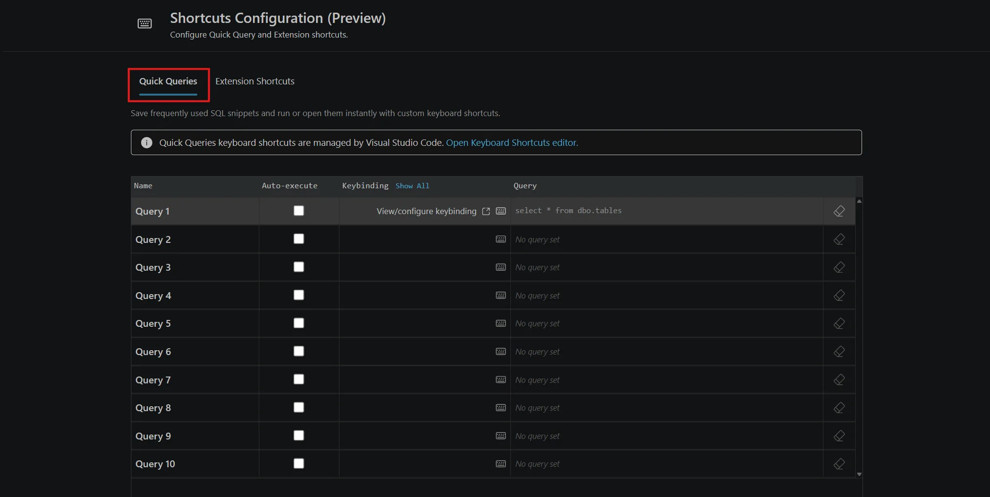
Task: Click the keyboard icon in Query 10 row
Action: pos(501,464)
